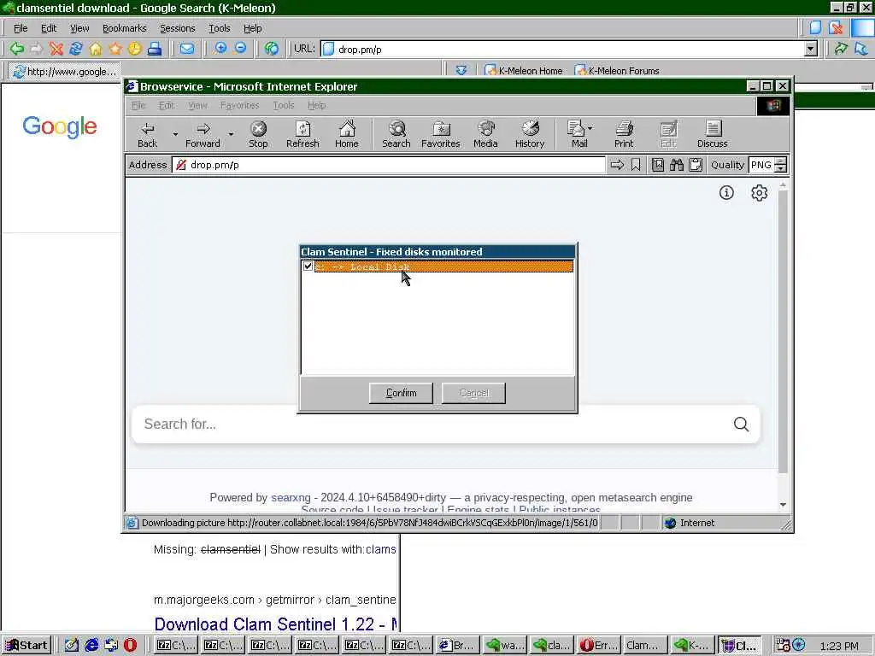
Task: Zoom in with the plus magnifier icon
Action: click(220, 49)
